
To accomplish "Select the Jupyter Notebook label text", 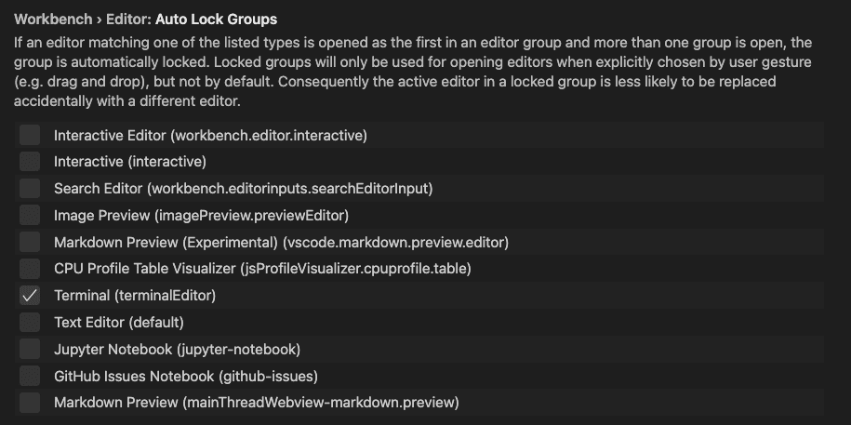I will pyautogui.click(x=177, y=350).
